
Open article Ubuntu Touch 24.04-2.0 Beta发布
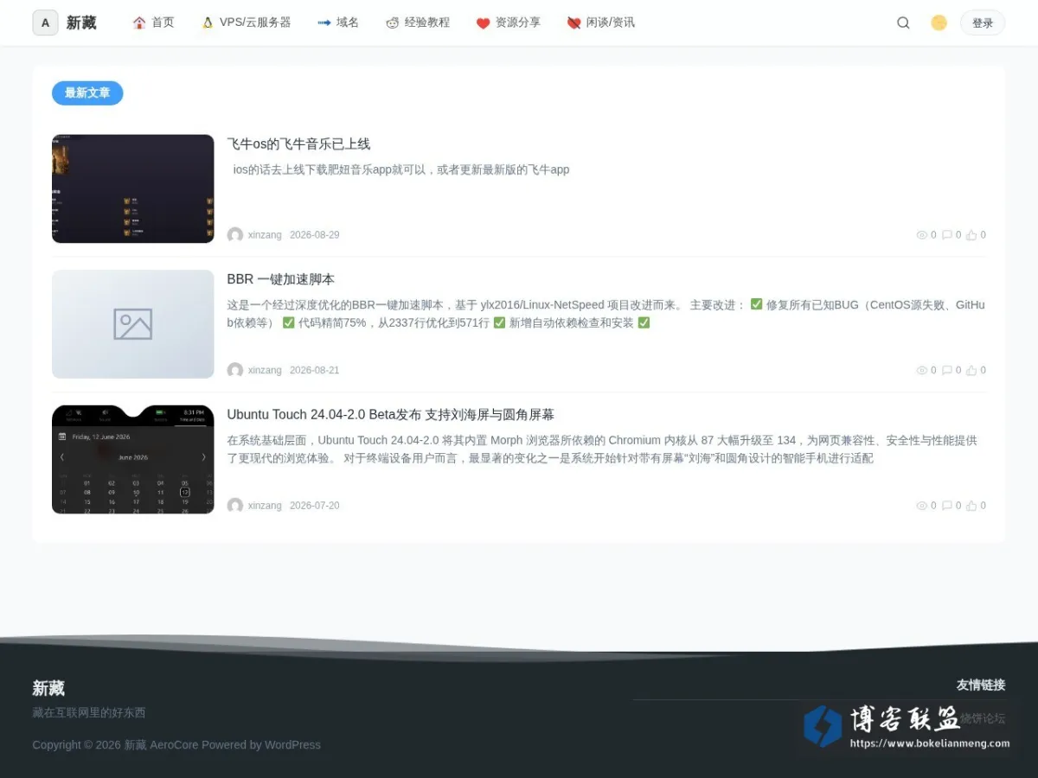coord(391,414)
